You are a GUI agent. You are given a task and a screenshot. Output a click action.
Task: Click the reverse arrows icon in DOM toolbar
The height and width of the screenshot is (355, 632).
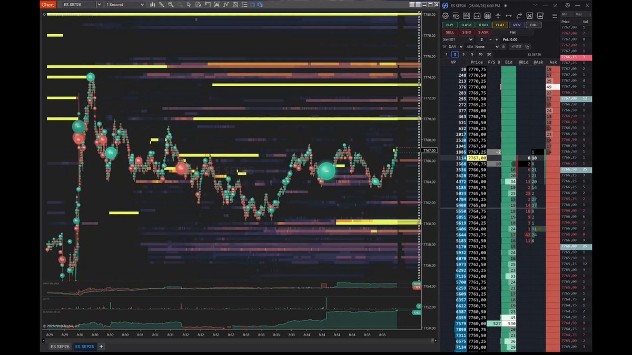[519, 16]
